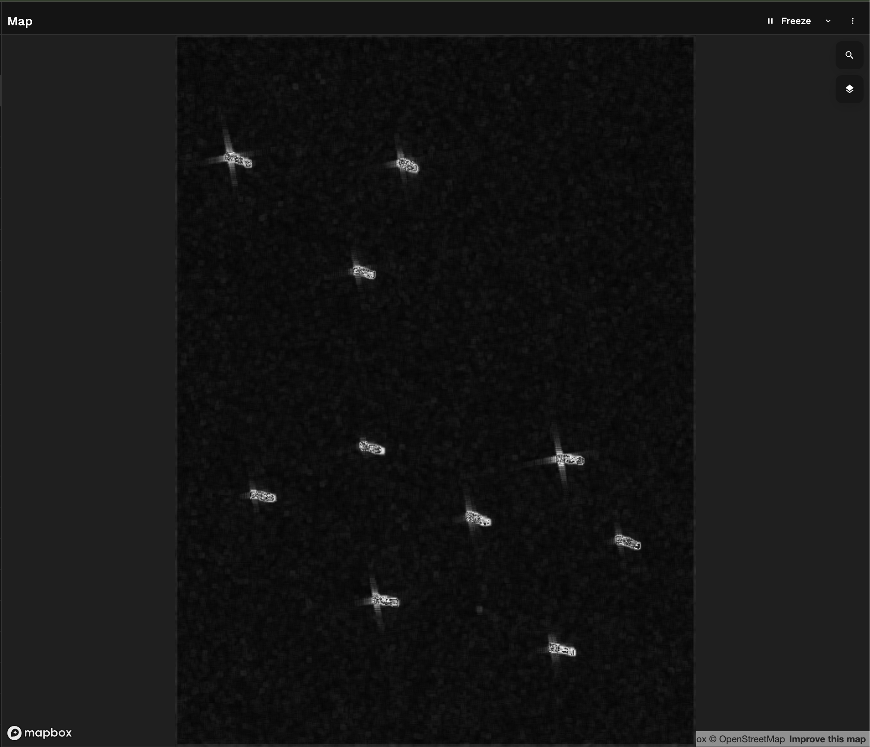
Task: Select lower-right ship with the large cross flare
Action: tap(570, 460)
